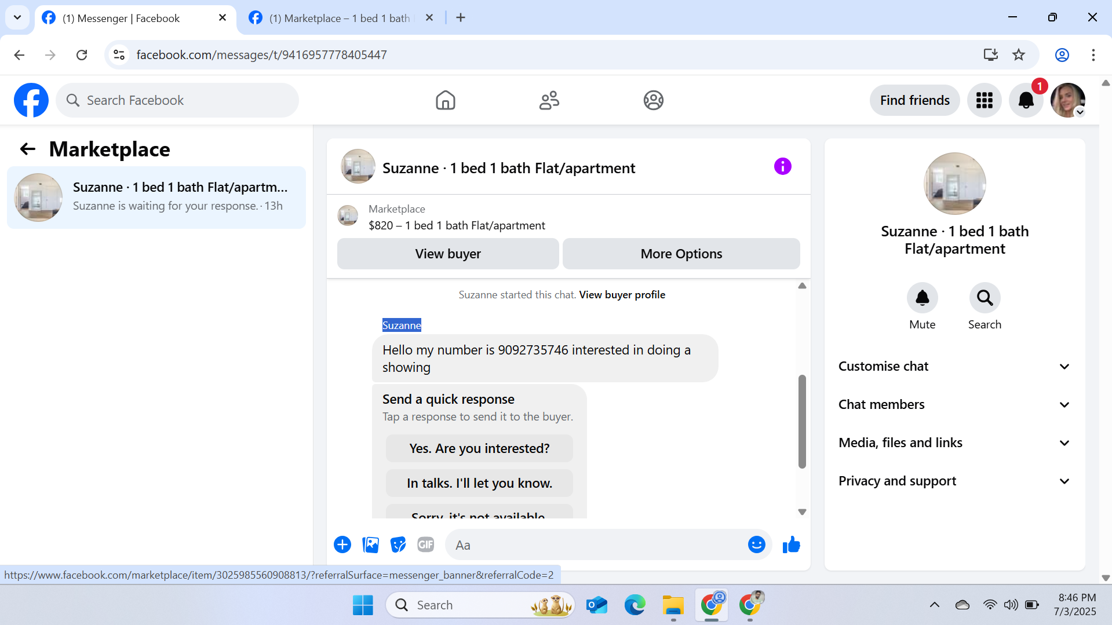
Task: Expand the Chat members section
Action: coord(954,404)
